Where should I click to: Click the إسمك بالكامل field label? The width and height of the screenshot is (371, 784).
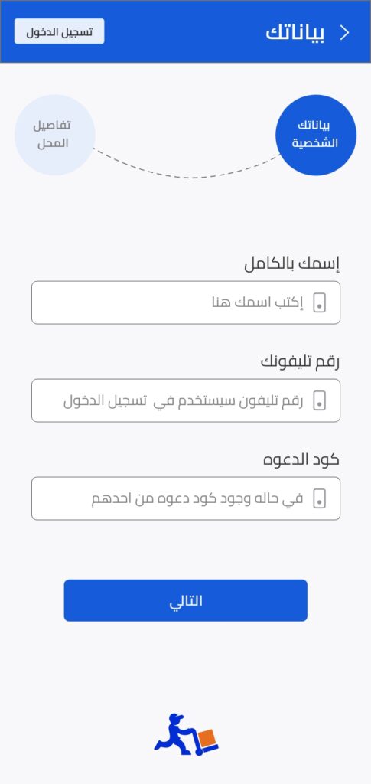pos(291,264)
